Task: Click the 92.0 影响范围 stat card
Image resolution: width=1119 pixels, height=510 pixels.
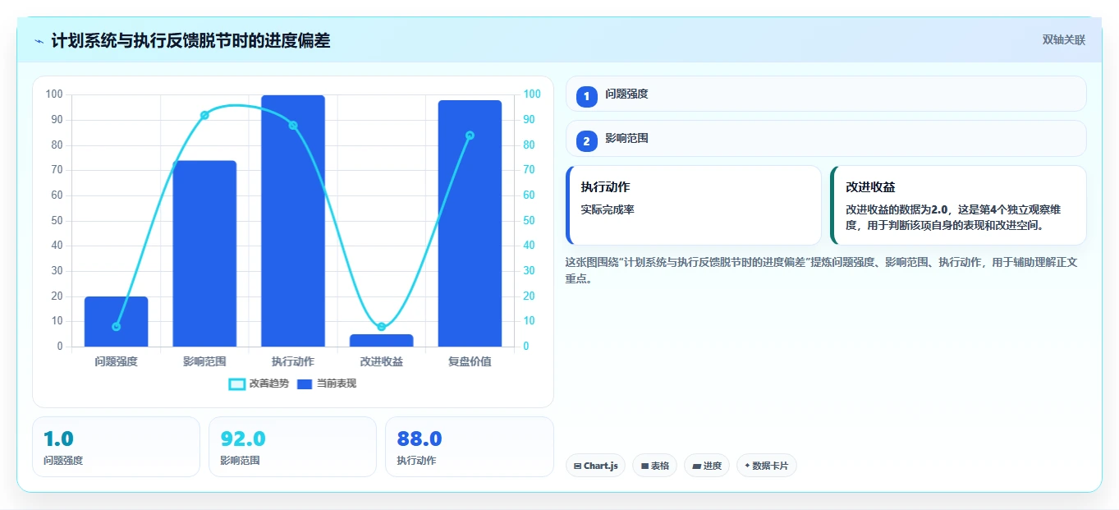Action: coord(292,447)
